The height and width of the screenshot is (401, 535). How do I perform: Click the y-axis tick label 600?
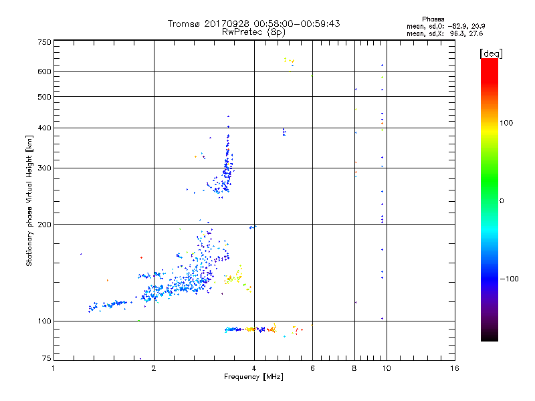click(x=44, y=72)
